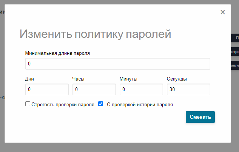Click the С проверкой истории пароля label
Viewport: 239px width, 152px height.
point(140,105)
